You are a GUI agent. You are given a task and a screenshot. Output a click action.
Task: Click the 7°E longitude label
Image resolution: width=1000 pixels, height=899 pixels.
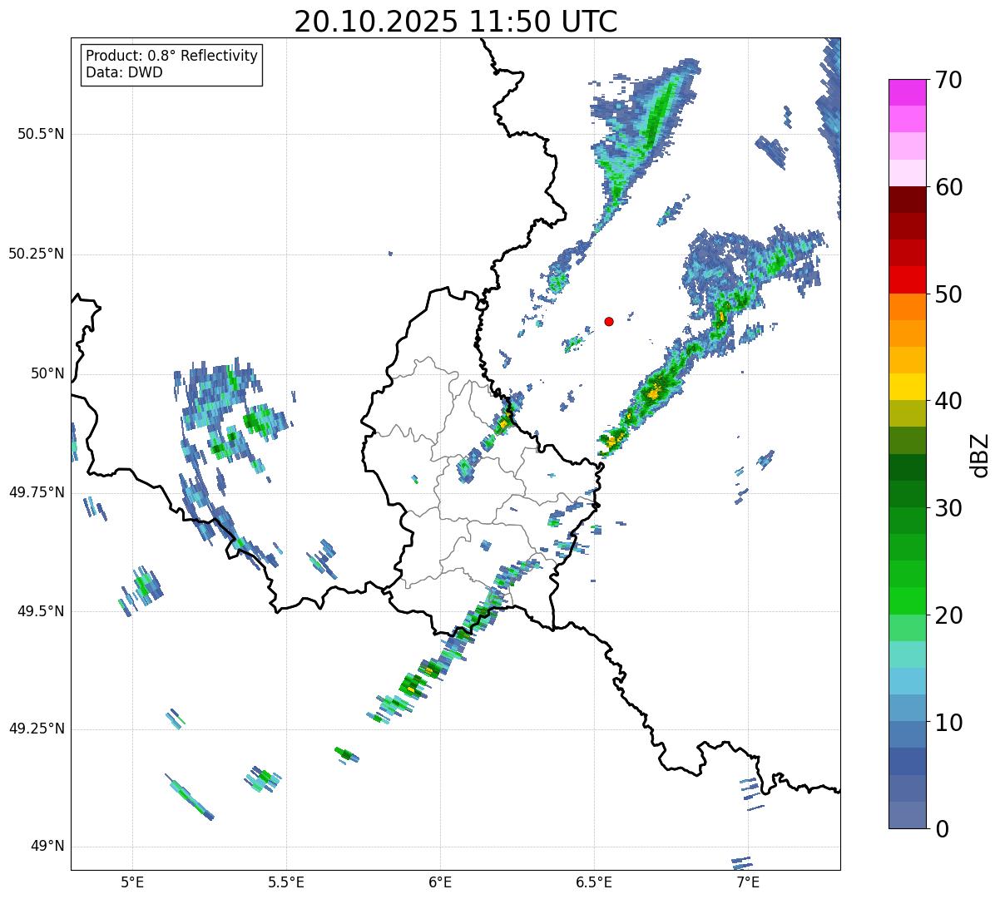(x=748, y=882)
